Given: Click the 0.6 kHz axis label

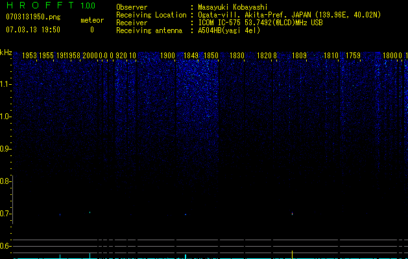Looking at the screenshot, I should point(5,246).
